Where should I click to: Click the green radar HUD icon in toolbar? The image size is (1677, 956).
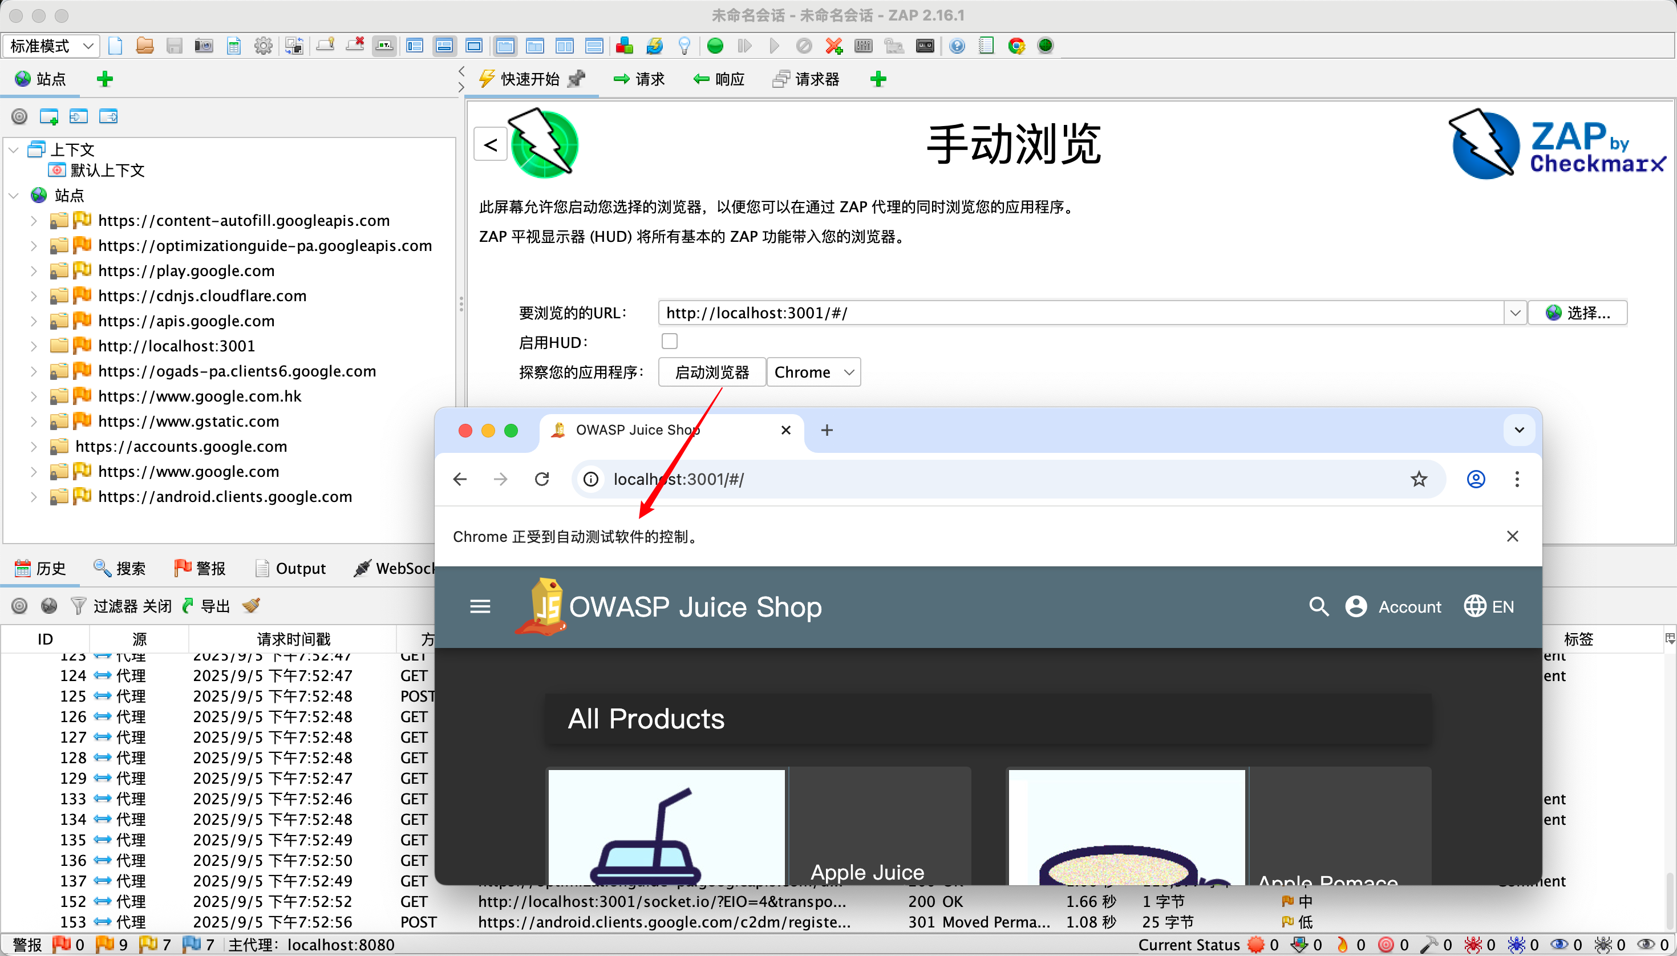click(x=1046, y=46)
